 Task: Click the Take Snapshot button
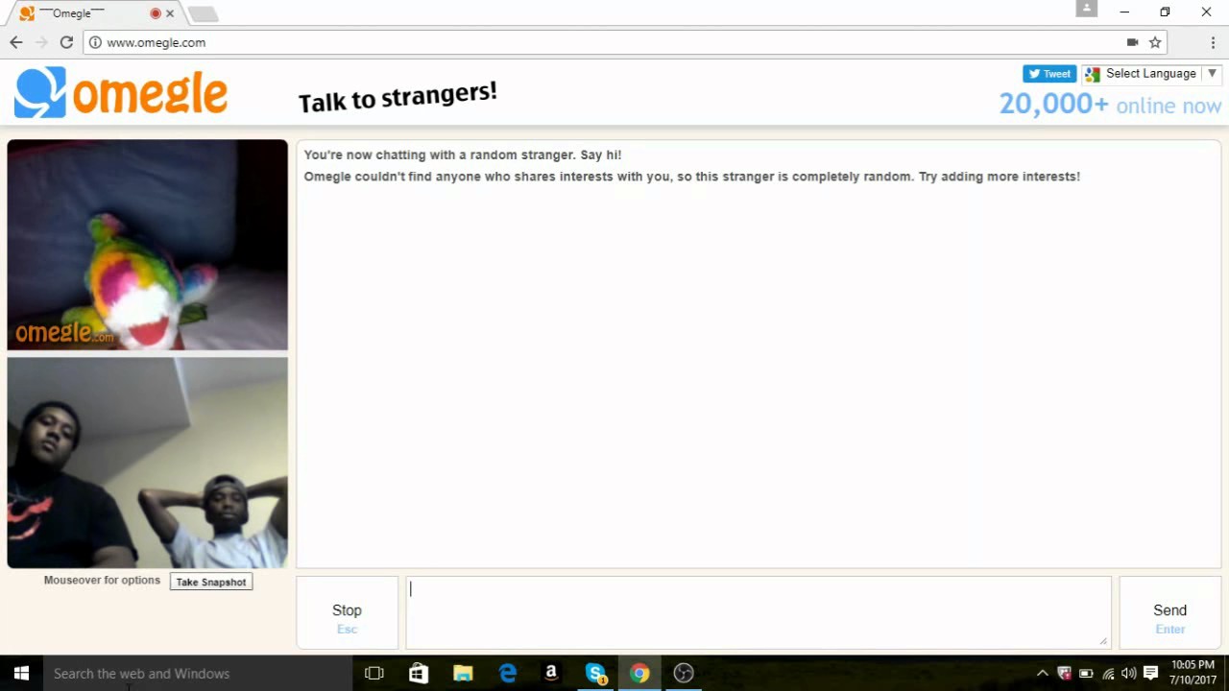click(x=211, y=582)
